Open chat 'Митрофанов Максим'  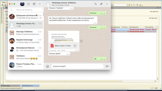click(x=26, y=49)
